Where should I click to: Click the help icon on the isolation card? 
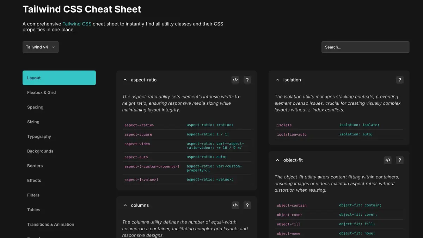click(399, 80)
